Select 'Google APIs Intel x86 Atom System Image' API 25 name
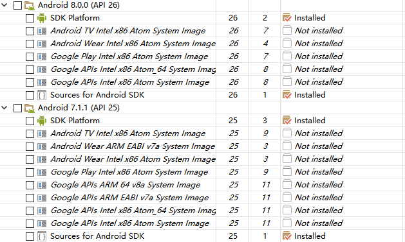Screen dimensions: 405x242 (x=130, y=223)
